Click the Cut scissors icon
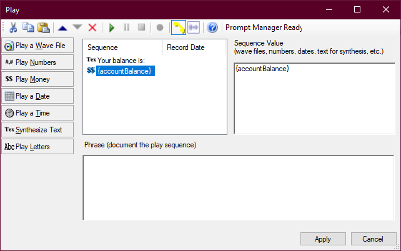This screenshot has height=251, width=401. coord(13,27)
